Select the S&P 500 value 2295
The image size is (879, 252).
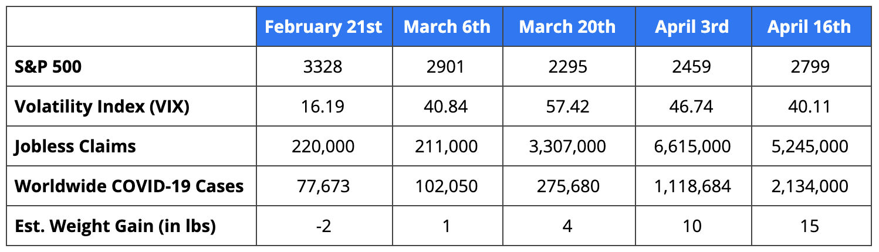tap(569, 67)
